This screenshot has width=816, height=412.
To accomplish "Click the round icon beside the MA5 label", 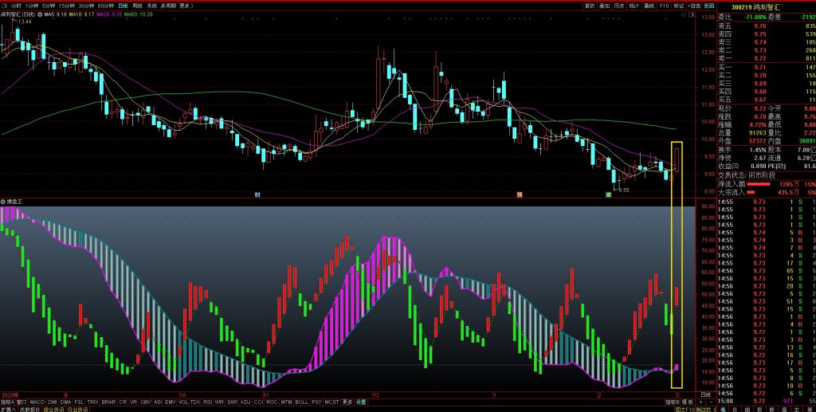I will 40,14.
